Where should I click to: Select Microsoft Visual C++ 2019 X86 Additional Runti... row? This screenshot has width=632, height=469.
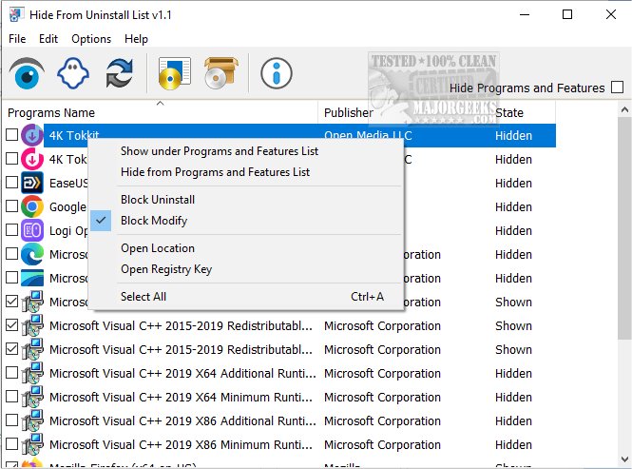tap(281, 420)
